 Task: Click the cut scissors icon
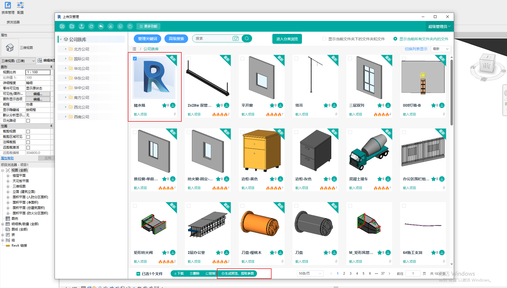click(x=111, y=26)
